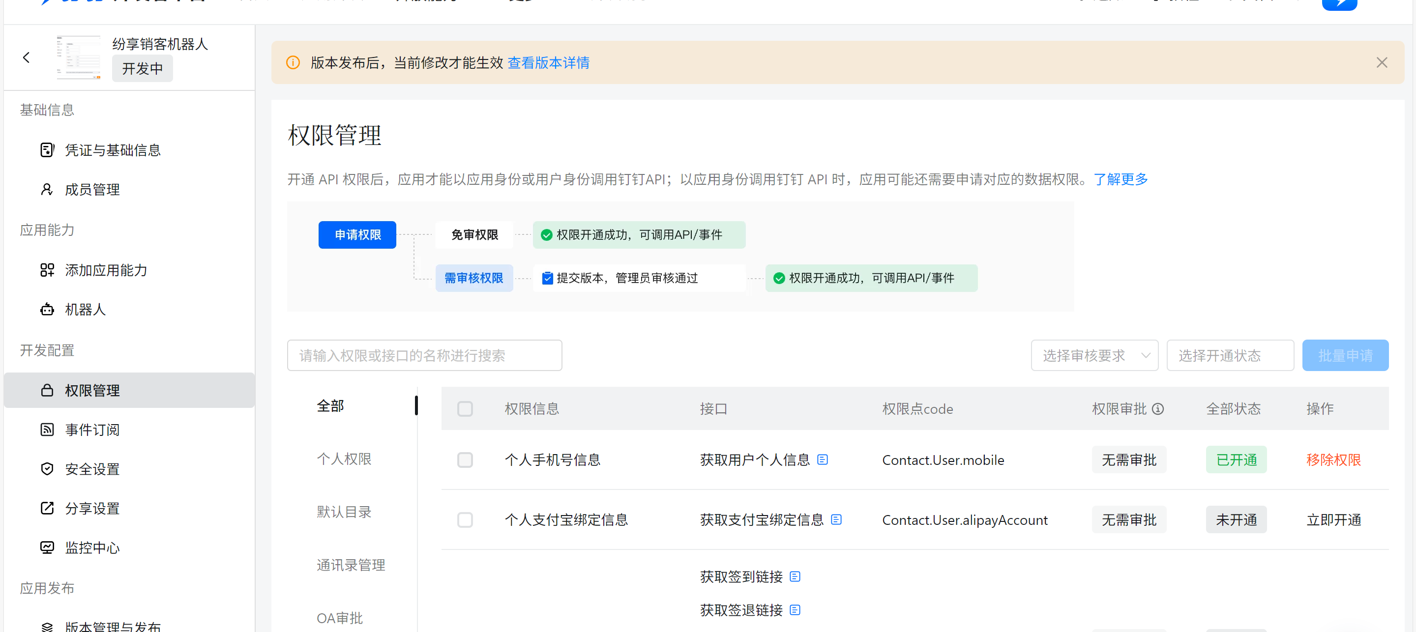The image size is (1416, 632).
Task: Click the 需审核权限 label
Action: click(474, 278)
